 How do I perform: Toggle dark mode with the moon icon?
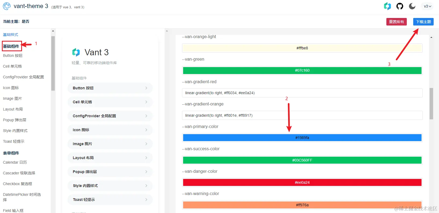(x=412, y=6)
